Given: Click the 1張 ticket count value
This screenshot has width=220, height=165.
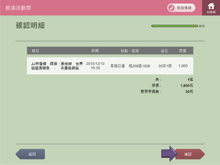Looking at the screenshot, I should pos(190,79).
